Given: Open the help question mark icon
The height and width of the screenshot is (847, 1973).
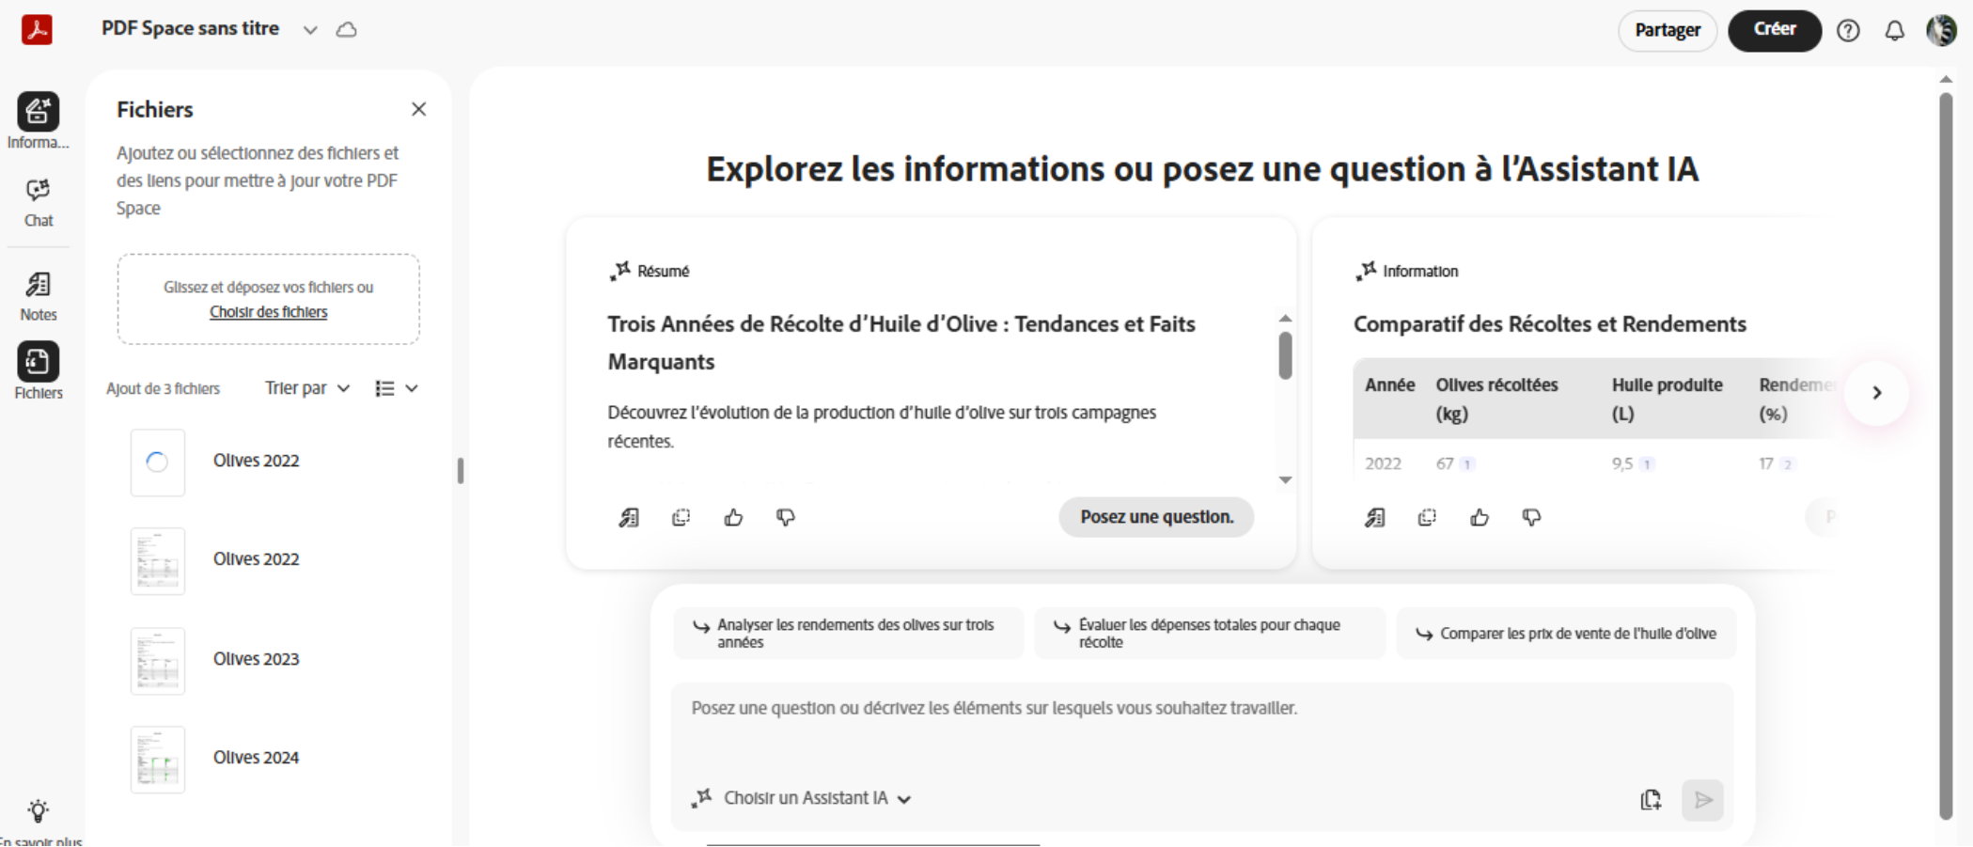Looking at the screenshot, I should click(1848, 31).
